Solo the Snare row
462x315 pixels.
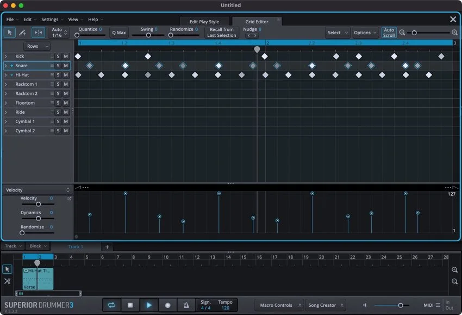tap(58, 66)
